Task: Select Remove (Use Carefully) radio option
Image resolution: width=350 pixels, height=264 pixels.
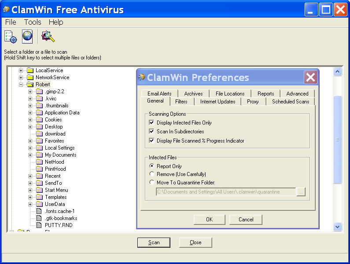Action: tap(152, 174)
